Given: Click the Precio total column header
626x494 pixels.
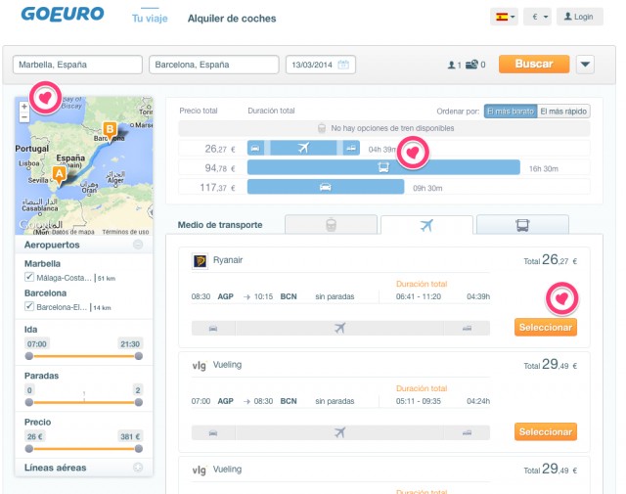Looking at the screenshot, I should click(x=199, y=111).
